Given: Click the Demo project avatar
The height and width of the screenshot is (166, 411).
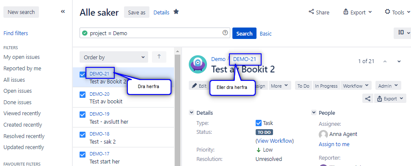Looking at the screenshot, I should coord(198,64).
